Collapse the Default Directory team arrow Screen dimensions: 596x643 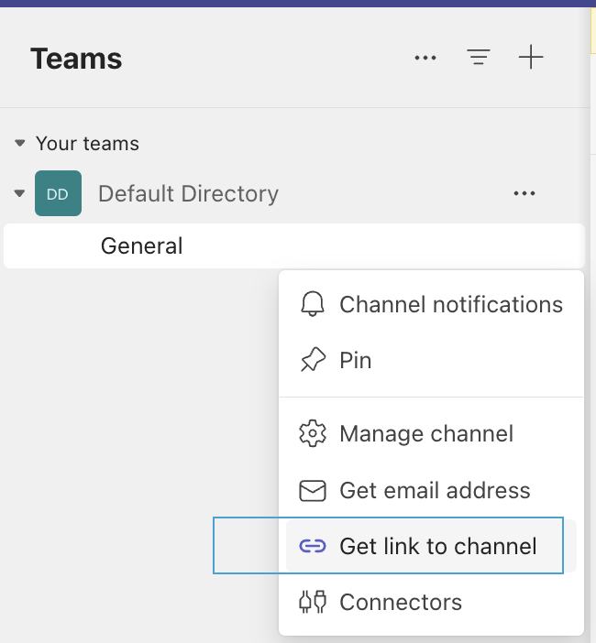pyautogui.click(x=19, y=193)
